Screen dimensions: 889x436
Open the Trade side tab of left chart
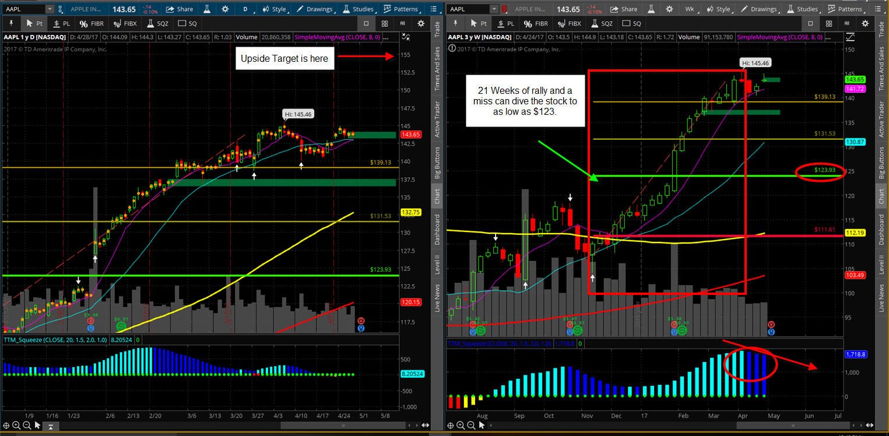click(437, 30)
